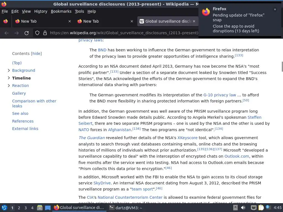Open the CIA link
This screenshot has width=283, height=212.
click(90, 197)
